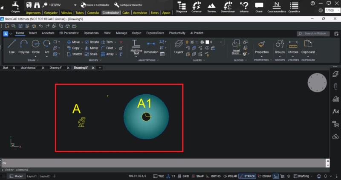Click the Dimensionar icon
The height and width of the screenshot is (180, 341).
(x=228, y=7)
